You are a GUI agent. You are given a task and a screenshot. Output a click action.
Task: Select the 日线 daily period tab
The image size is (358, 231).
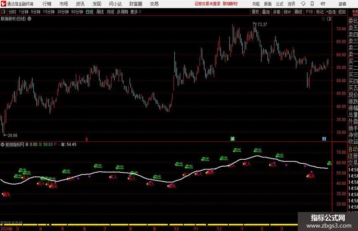point(89,12)
